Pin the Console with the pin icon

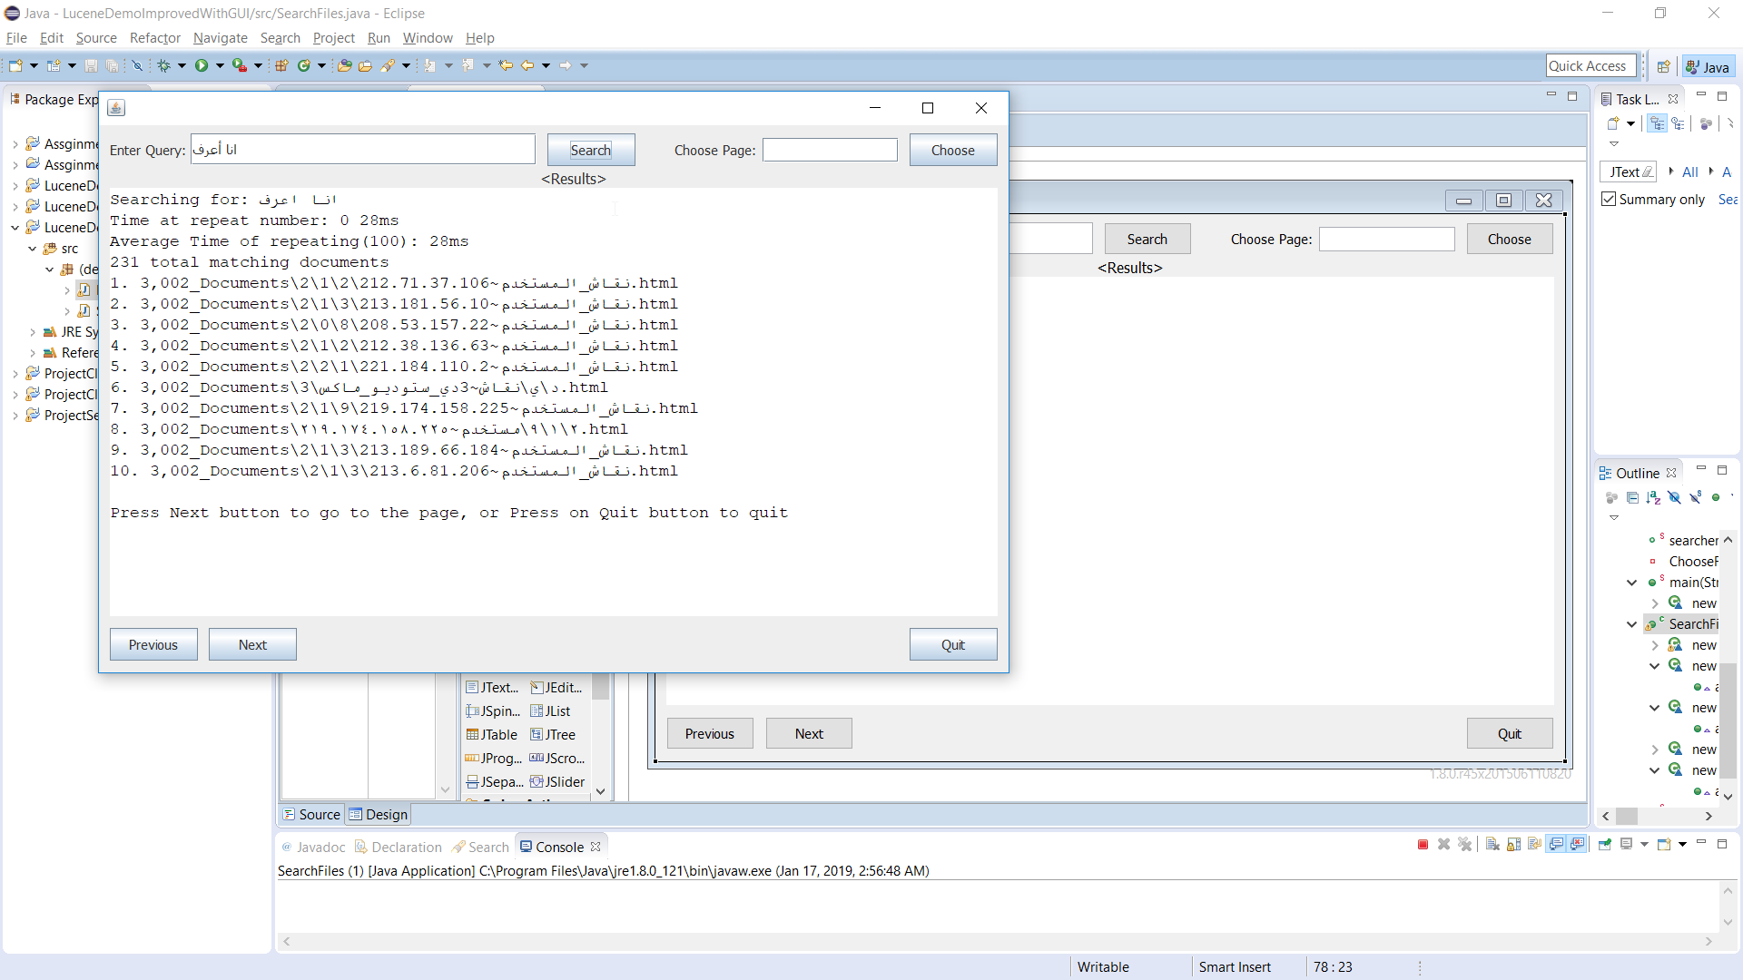[x=1605, y=844]
